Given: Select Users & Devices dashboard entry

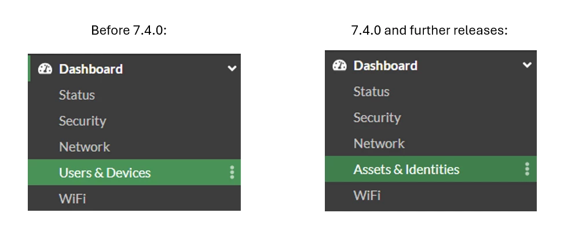Looking at the screenshot, I should point(134,172).
